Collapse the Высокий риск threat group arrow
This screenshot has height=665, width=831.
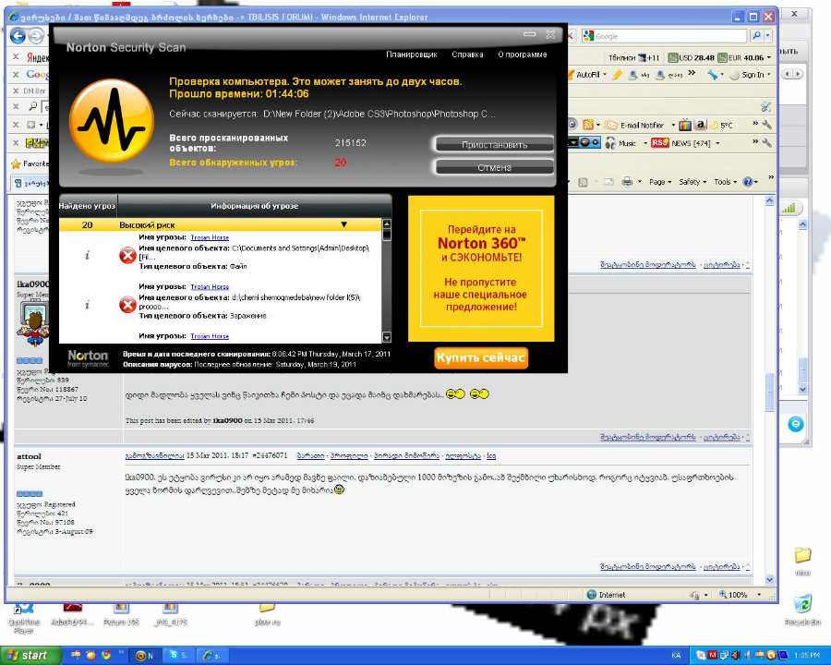coord(344,224)
